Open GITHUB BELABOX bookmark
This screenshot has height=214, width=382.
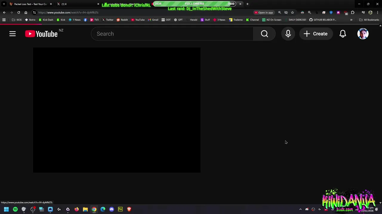323,20
